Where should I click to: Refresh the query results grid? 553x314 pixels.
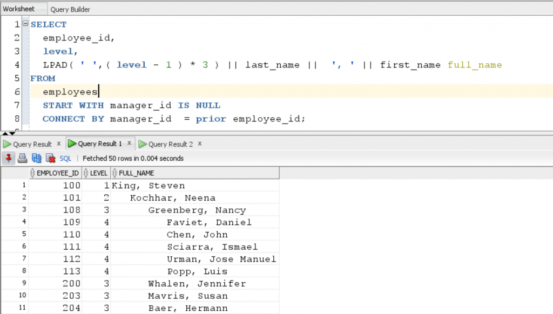36,158
